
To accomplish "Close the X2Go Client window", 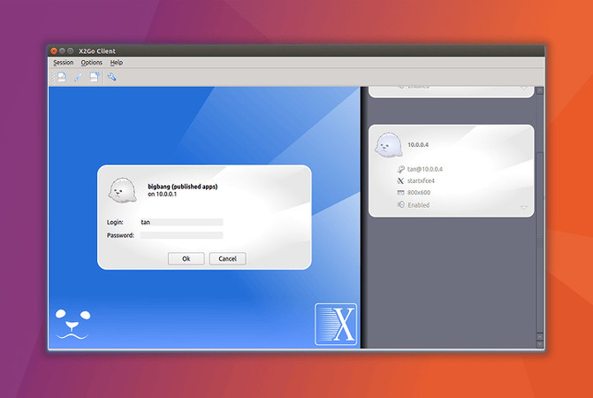I will pyautogui.click(x=54, y=50).
